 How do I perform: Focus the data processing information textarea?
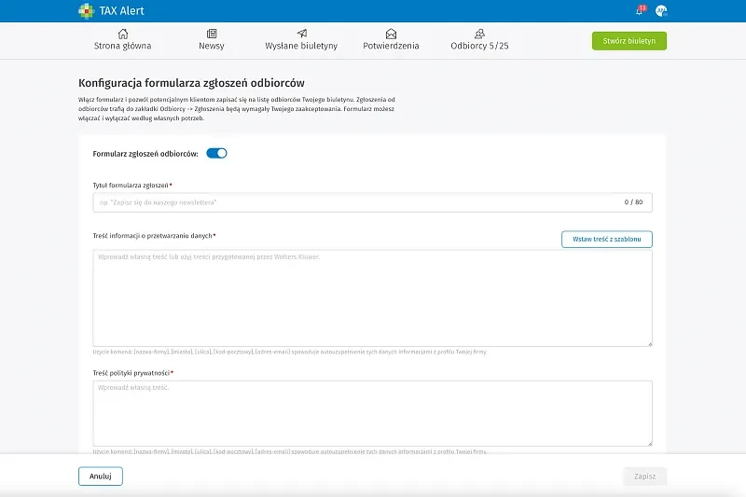pyautogui.click(x=372, y=298)
